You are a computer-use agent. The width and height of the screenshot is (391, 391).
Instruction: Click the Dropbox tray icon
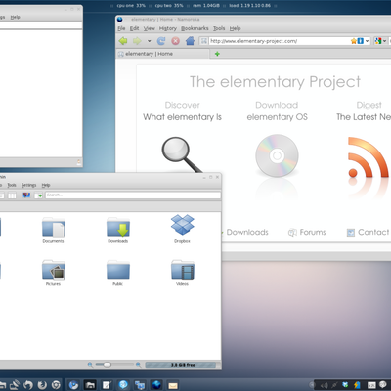click(x=346, y=385)
